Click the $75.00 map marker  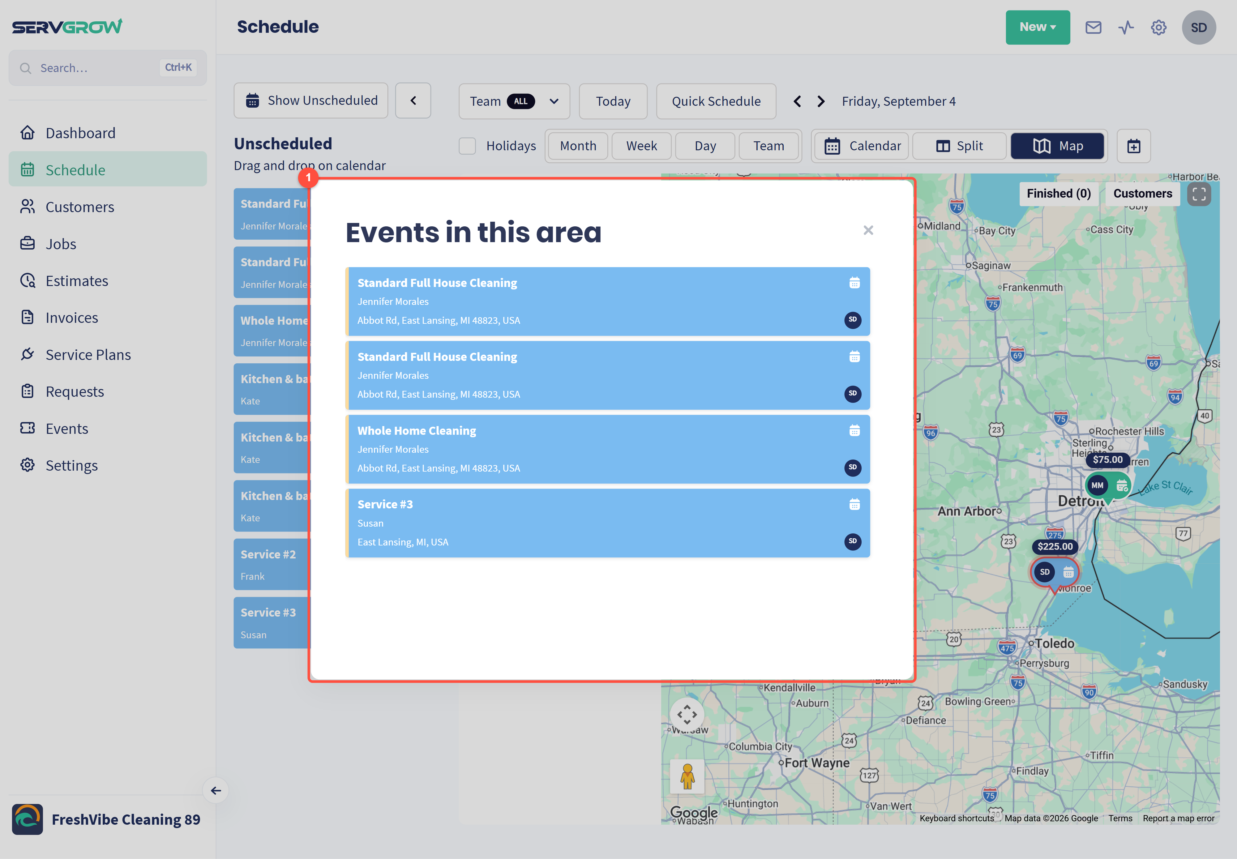(x=1107, y=459)
